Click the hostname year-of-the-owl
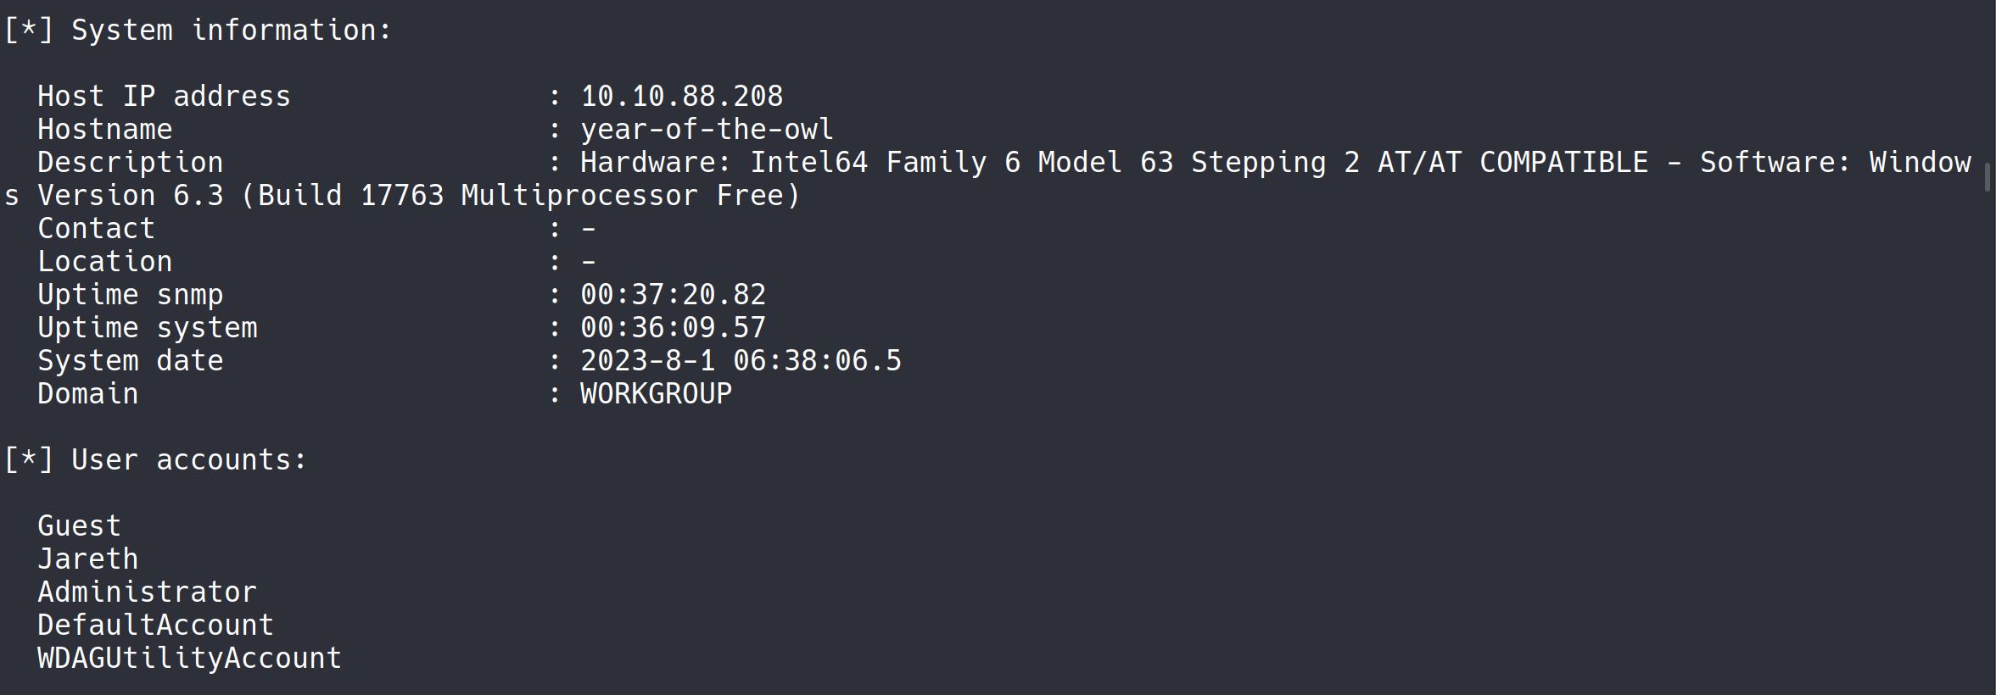This screenshot has width=1996, height=695. coord(706,129)
